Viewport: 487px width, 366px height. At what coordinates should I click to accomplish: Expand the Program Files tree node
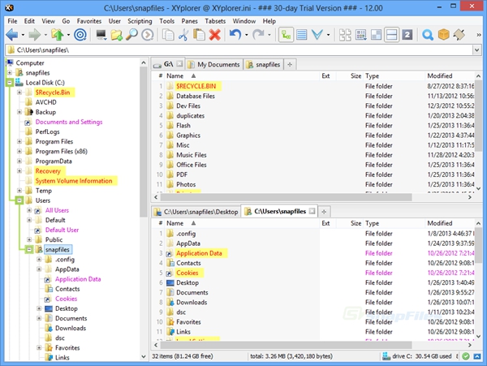[x=19, y=141]
